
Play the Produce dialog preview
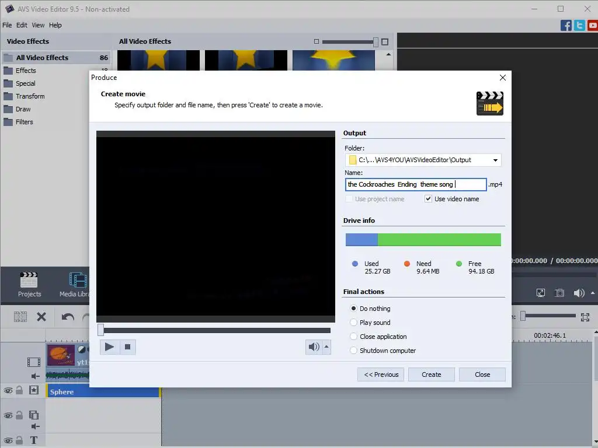(x=109, y=346)
